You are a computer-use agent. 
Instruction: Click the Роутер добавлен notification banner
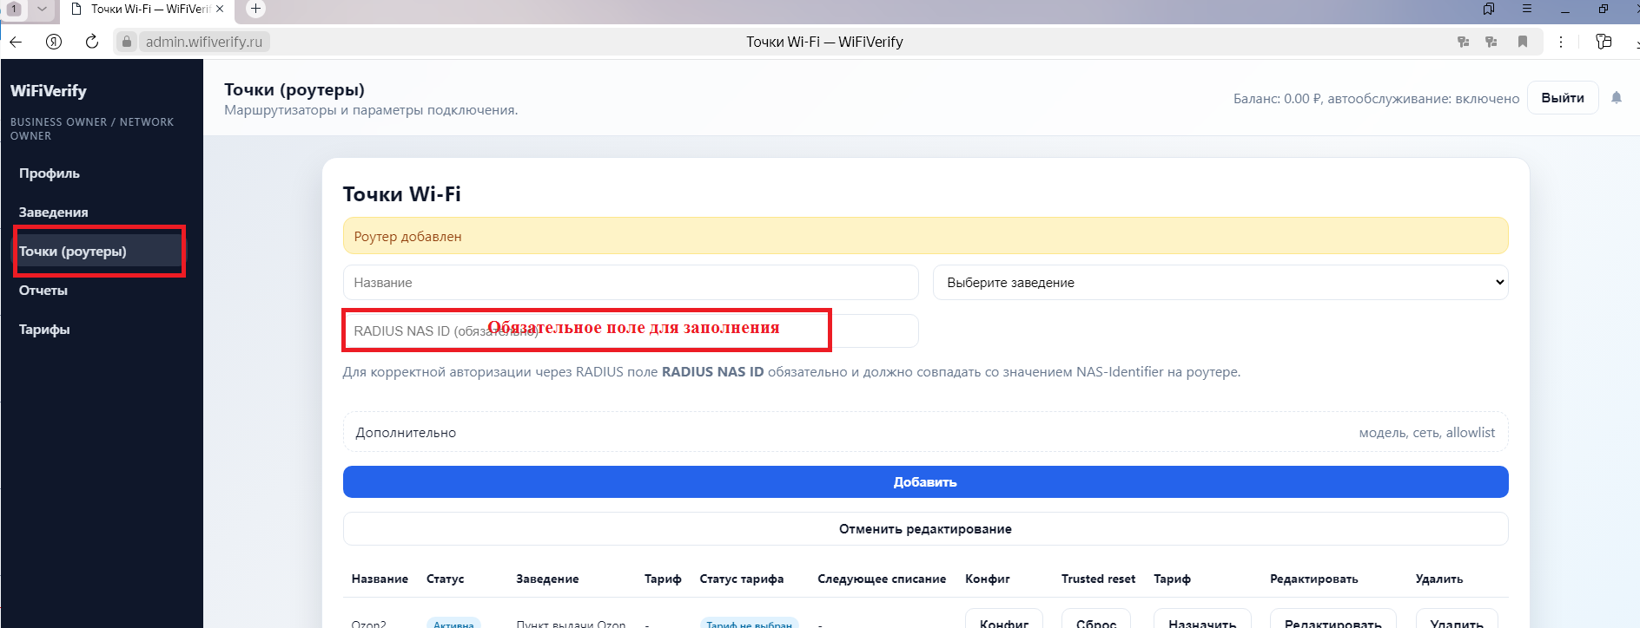(x=925, y=236)
